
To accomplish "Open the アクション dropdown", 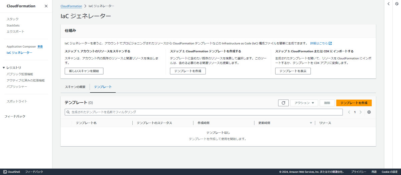I will (304, 103).
